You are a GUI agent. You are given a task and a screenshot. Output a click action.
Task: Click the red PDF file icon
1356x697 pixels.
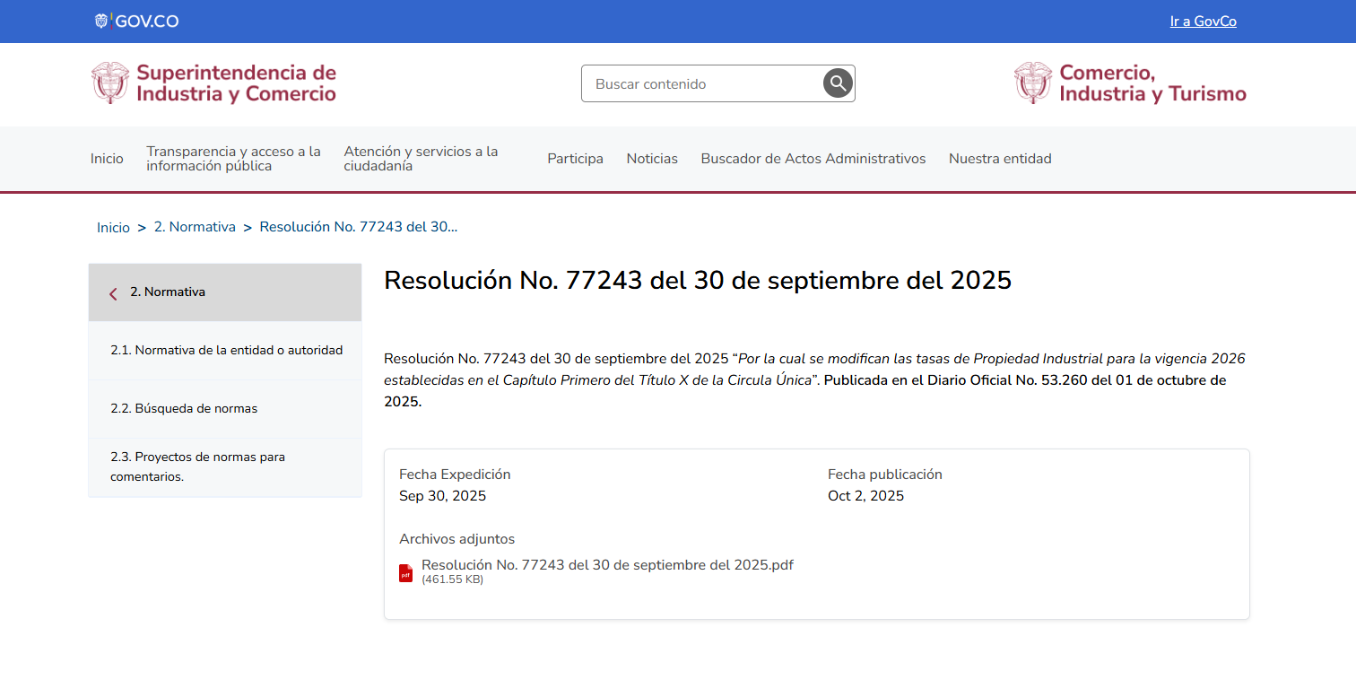pos(406,572)
